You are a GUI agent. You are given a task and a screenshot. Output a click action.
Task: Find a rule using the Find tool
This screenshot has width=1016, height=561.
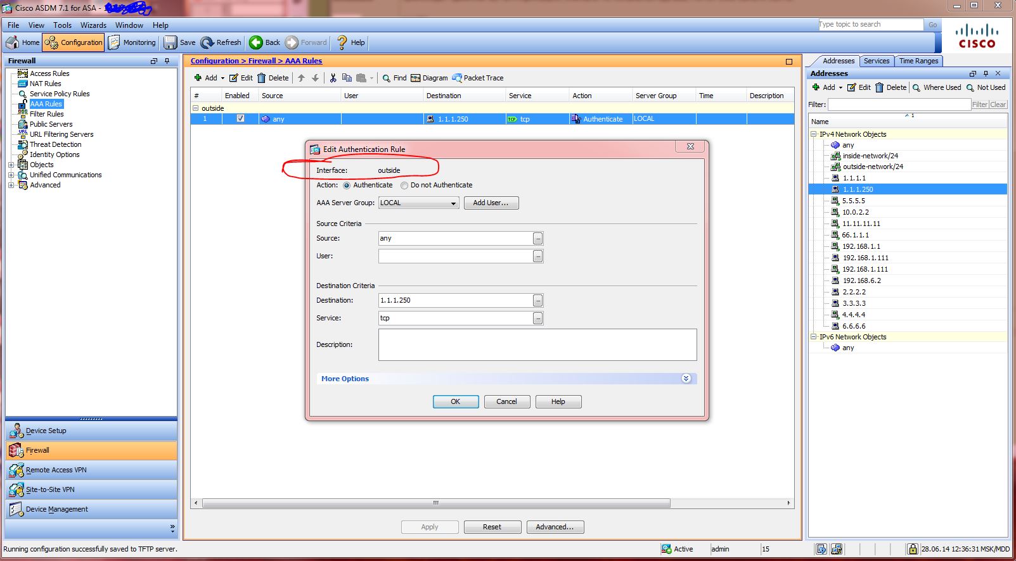point(394,78)
